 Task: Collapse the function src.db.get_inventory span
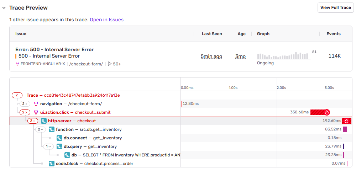click(41, 129)
